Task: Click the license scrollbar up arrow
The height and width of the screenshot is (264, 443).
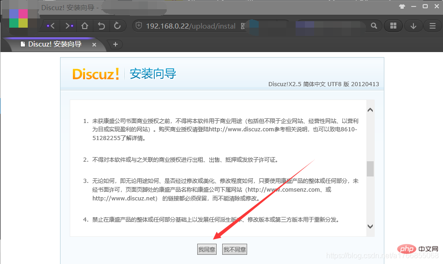Action: pos(370,110)
